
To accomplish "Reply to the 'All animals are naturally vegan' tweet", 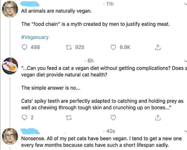I will (25, 47).
